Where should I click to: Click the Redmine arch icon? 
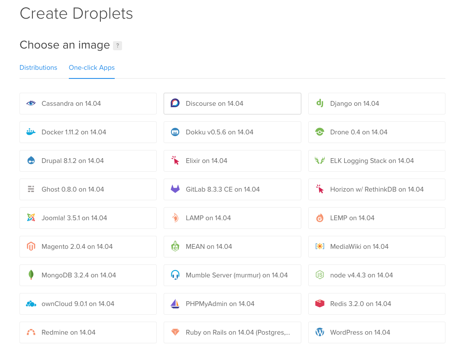pos(31,332)
